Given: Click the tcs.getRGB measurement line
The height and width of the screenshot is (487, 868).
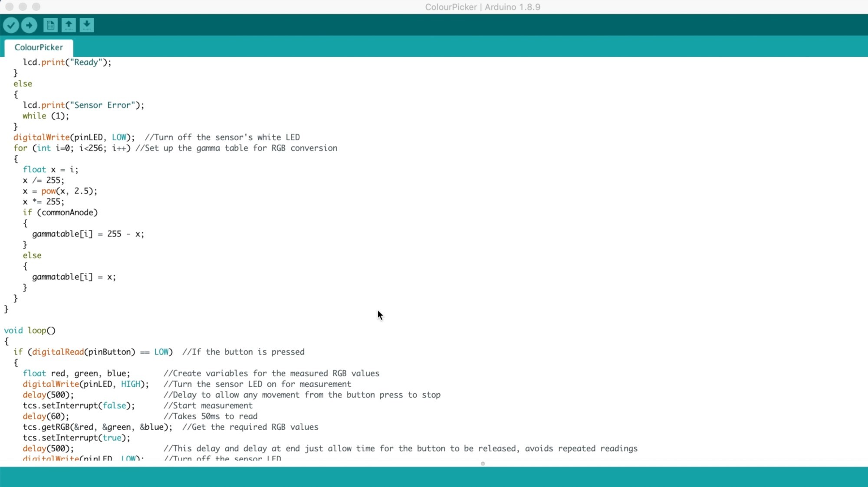Looking at the screenshot, I should tap(97, 427).
